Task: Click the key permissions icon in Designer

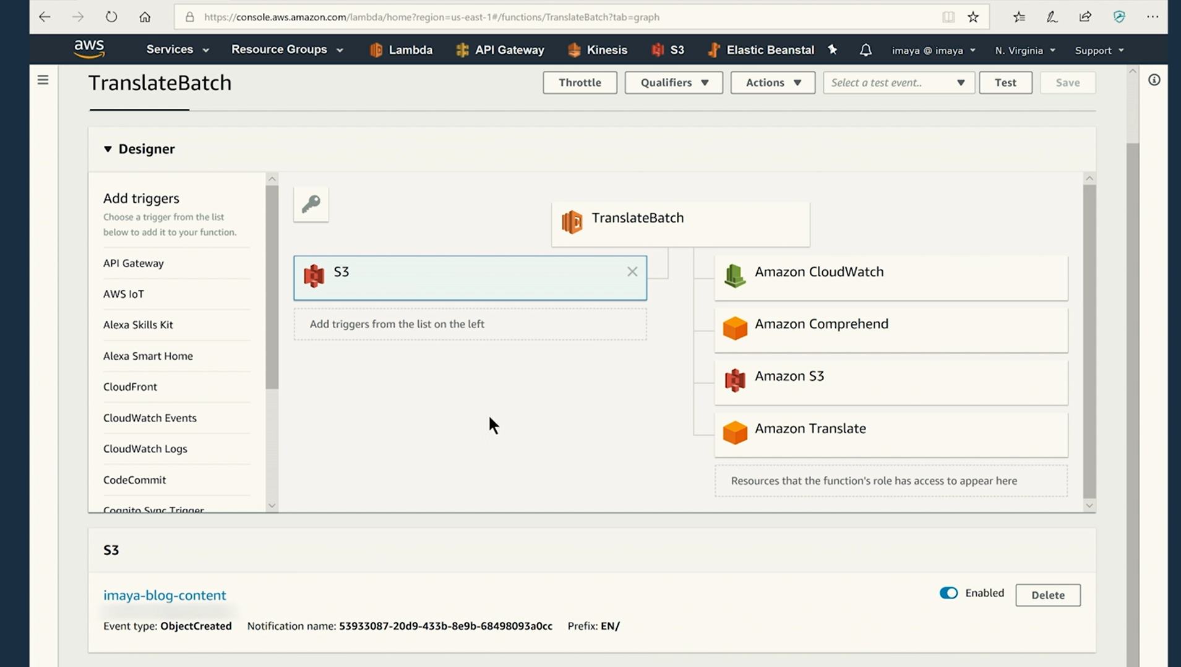Action: click(x=311, y=204)
